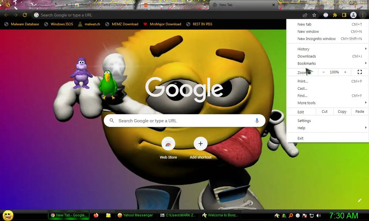Open the orange magnifier tray icon
369x221 pixels.
[x=291, y=215]
